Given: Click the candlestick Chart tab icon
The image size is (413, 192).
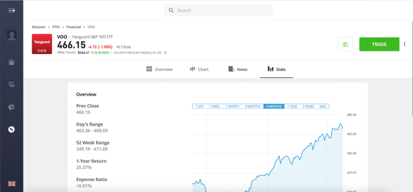Looking at the screenshot, I should tap(192, 69).
